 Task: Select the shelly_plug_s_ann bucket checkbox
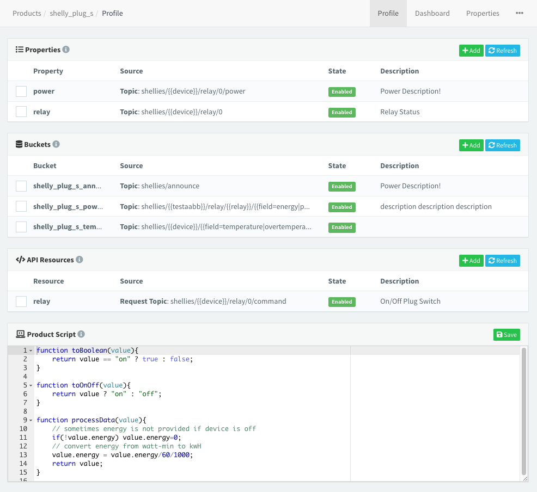21,186
